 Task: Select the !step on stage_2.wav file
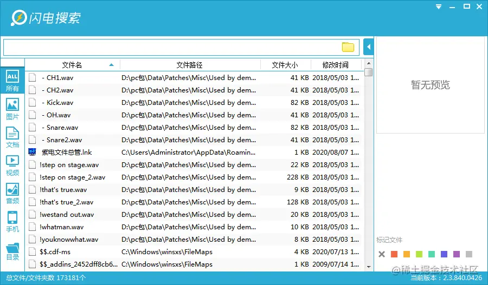(73, 177)
